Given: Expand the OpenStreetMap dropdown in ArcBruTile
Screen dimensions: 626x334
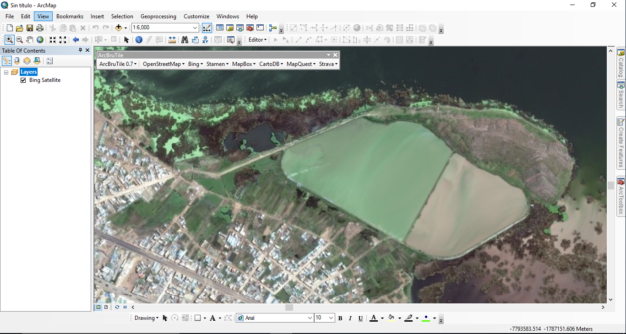Looking at the screenshot, I should (163, 64).
